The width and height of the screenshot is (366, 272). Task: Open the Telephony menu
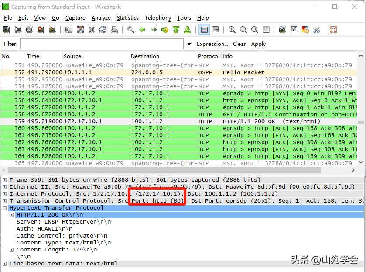click(158, 18)
